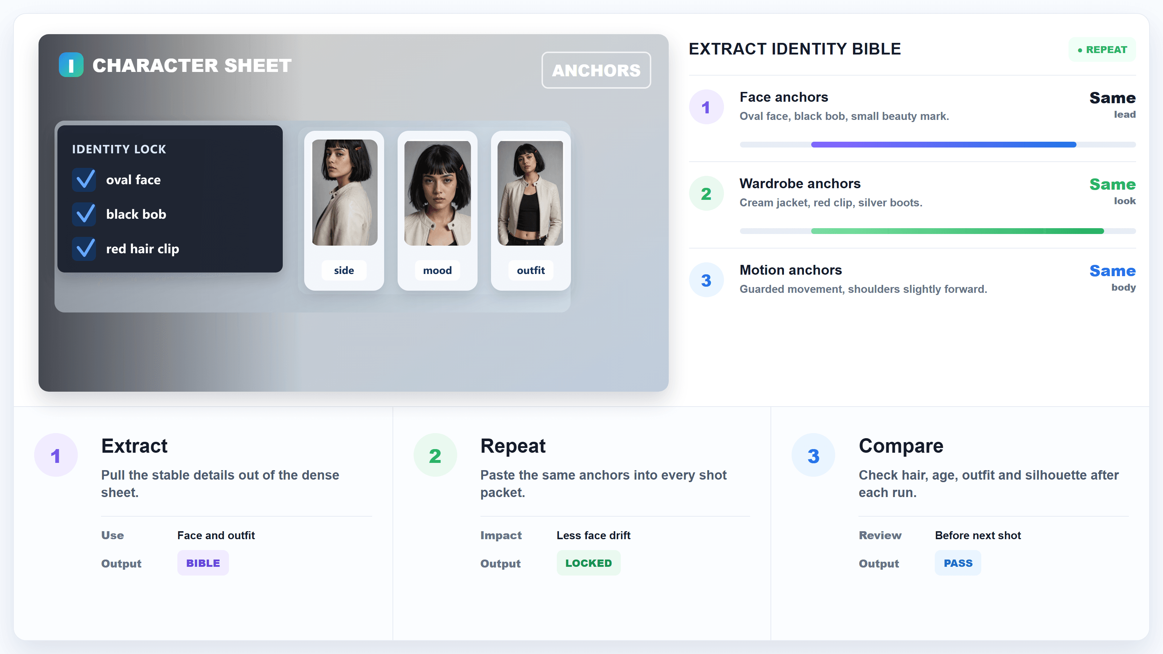Select the mood portrait thumbnail

[x=437, y=210]
